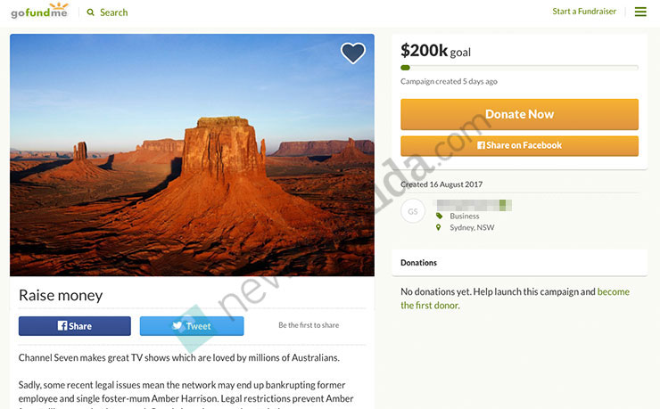Open the Start a Fundraiser link

pos(584,12)
